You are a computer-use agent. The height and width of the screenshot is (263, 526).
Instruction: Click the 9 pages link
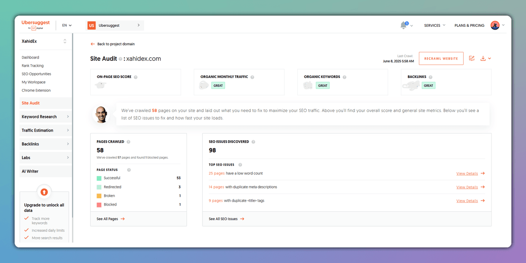(x=216, y=201)
